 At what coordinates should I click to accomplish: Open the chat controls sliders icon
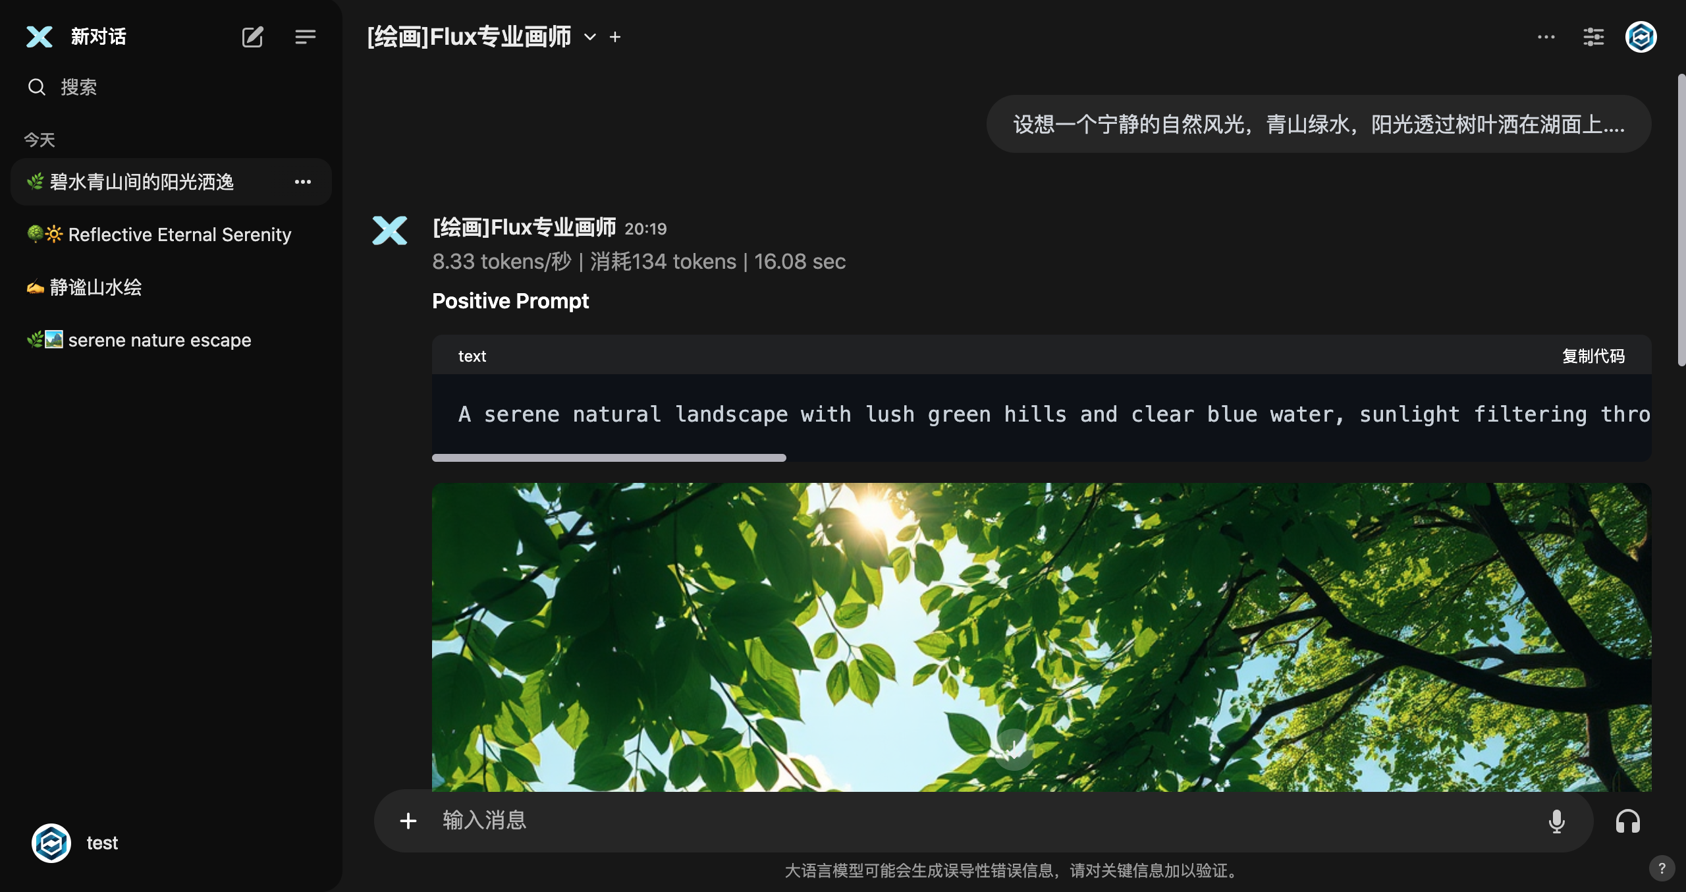(1593, 37)
